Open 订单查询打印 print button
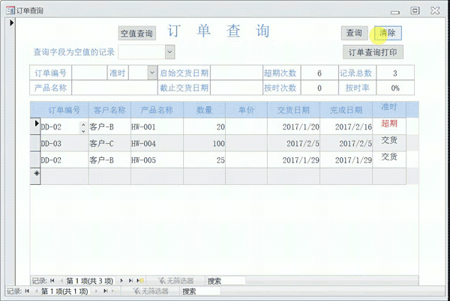 coord(373,52)
